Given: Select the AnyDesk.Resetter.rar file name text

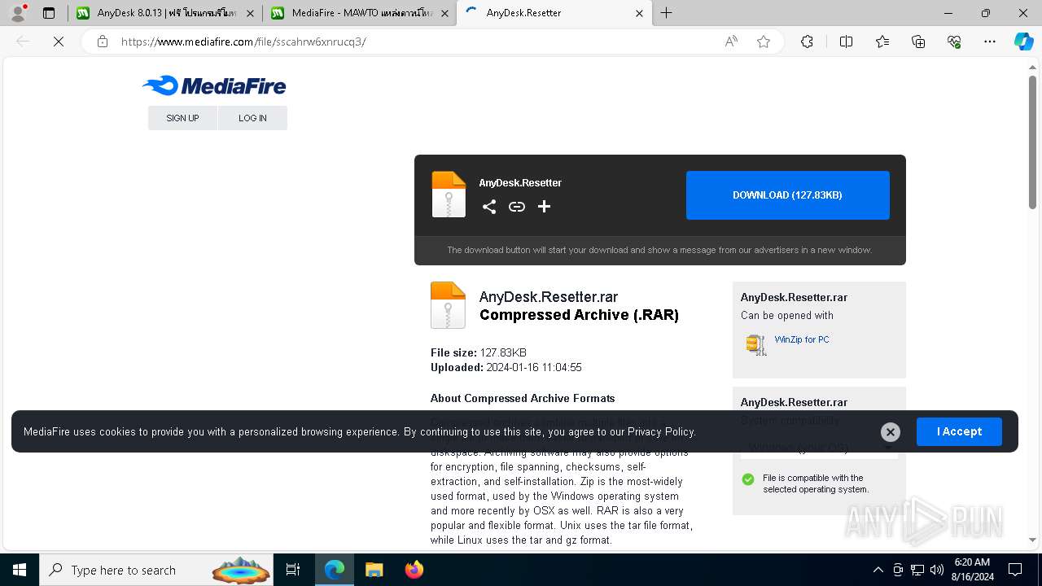Looking at the screenshot, I should (549, 297).
